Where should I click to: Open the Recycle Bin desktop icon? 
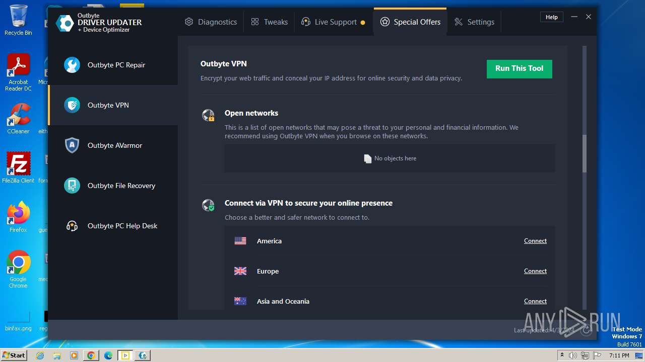18,21
